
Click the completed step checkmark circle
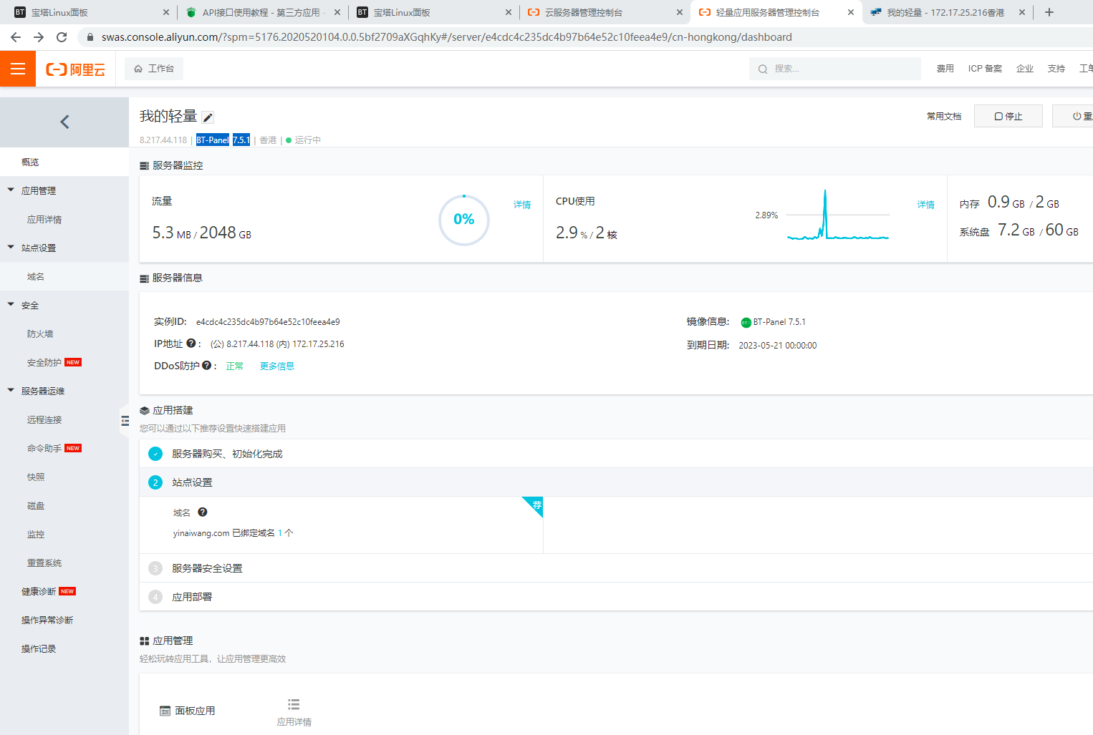(155, 454)
